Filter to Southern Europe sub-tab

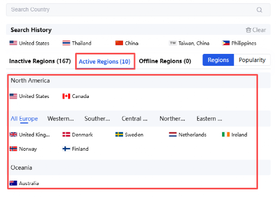tap(97, 119)
